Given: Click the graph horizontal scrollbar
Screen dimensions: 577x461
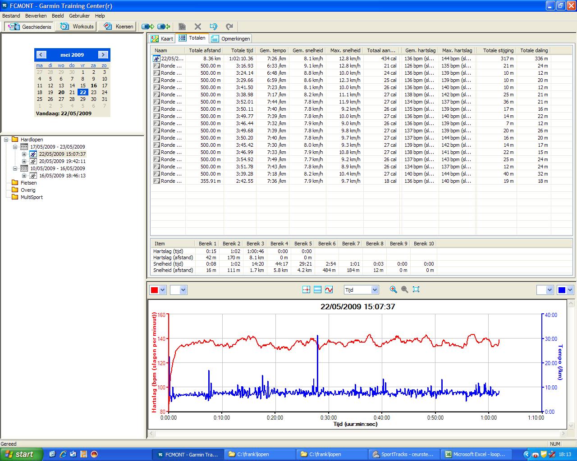Looking at the screenshot, I should [357, 434].
